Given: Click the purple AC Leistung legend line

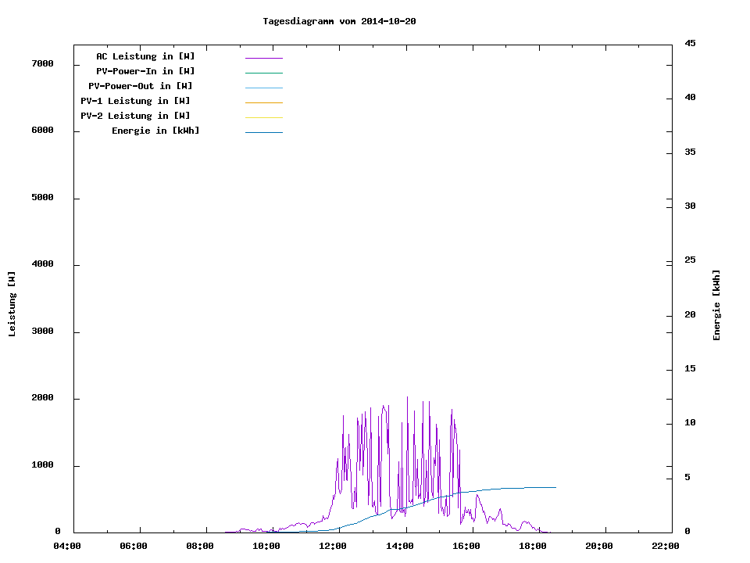Looking at the screenshot, I should pos(263,58).
